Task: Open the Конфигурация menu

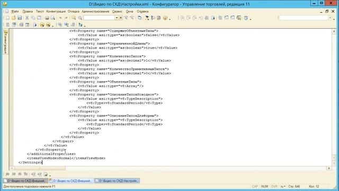Action: (x=56, y=11)
